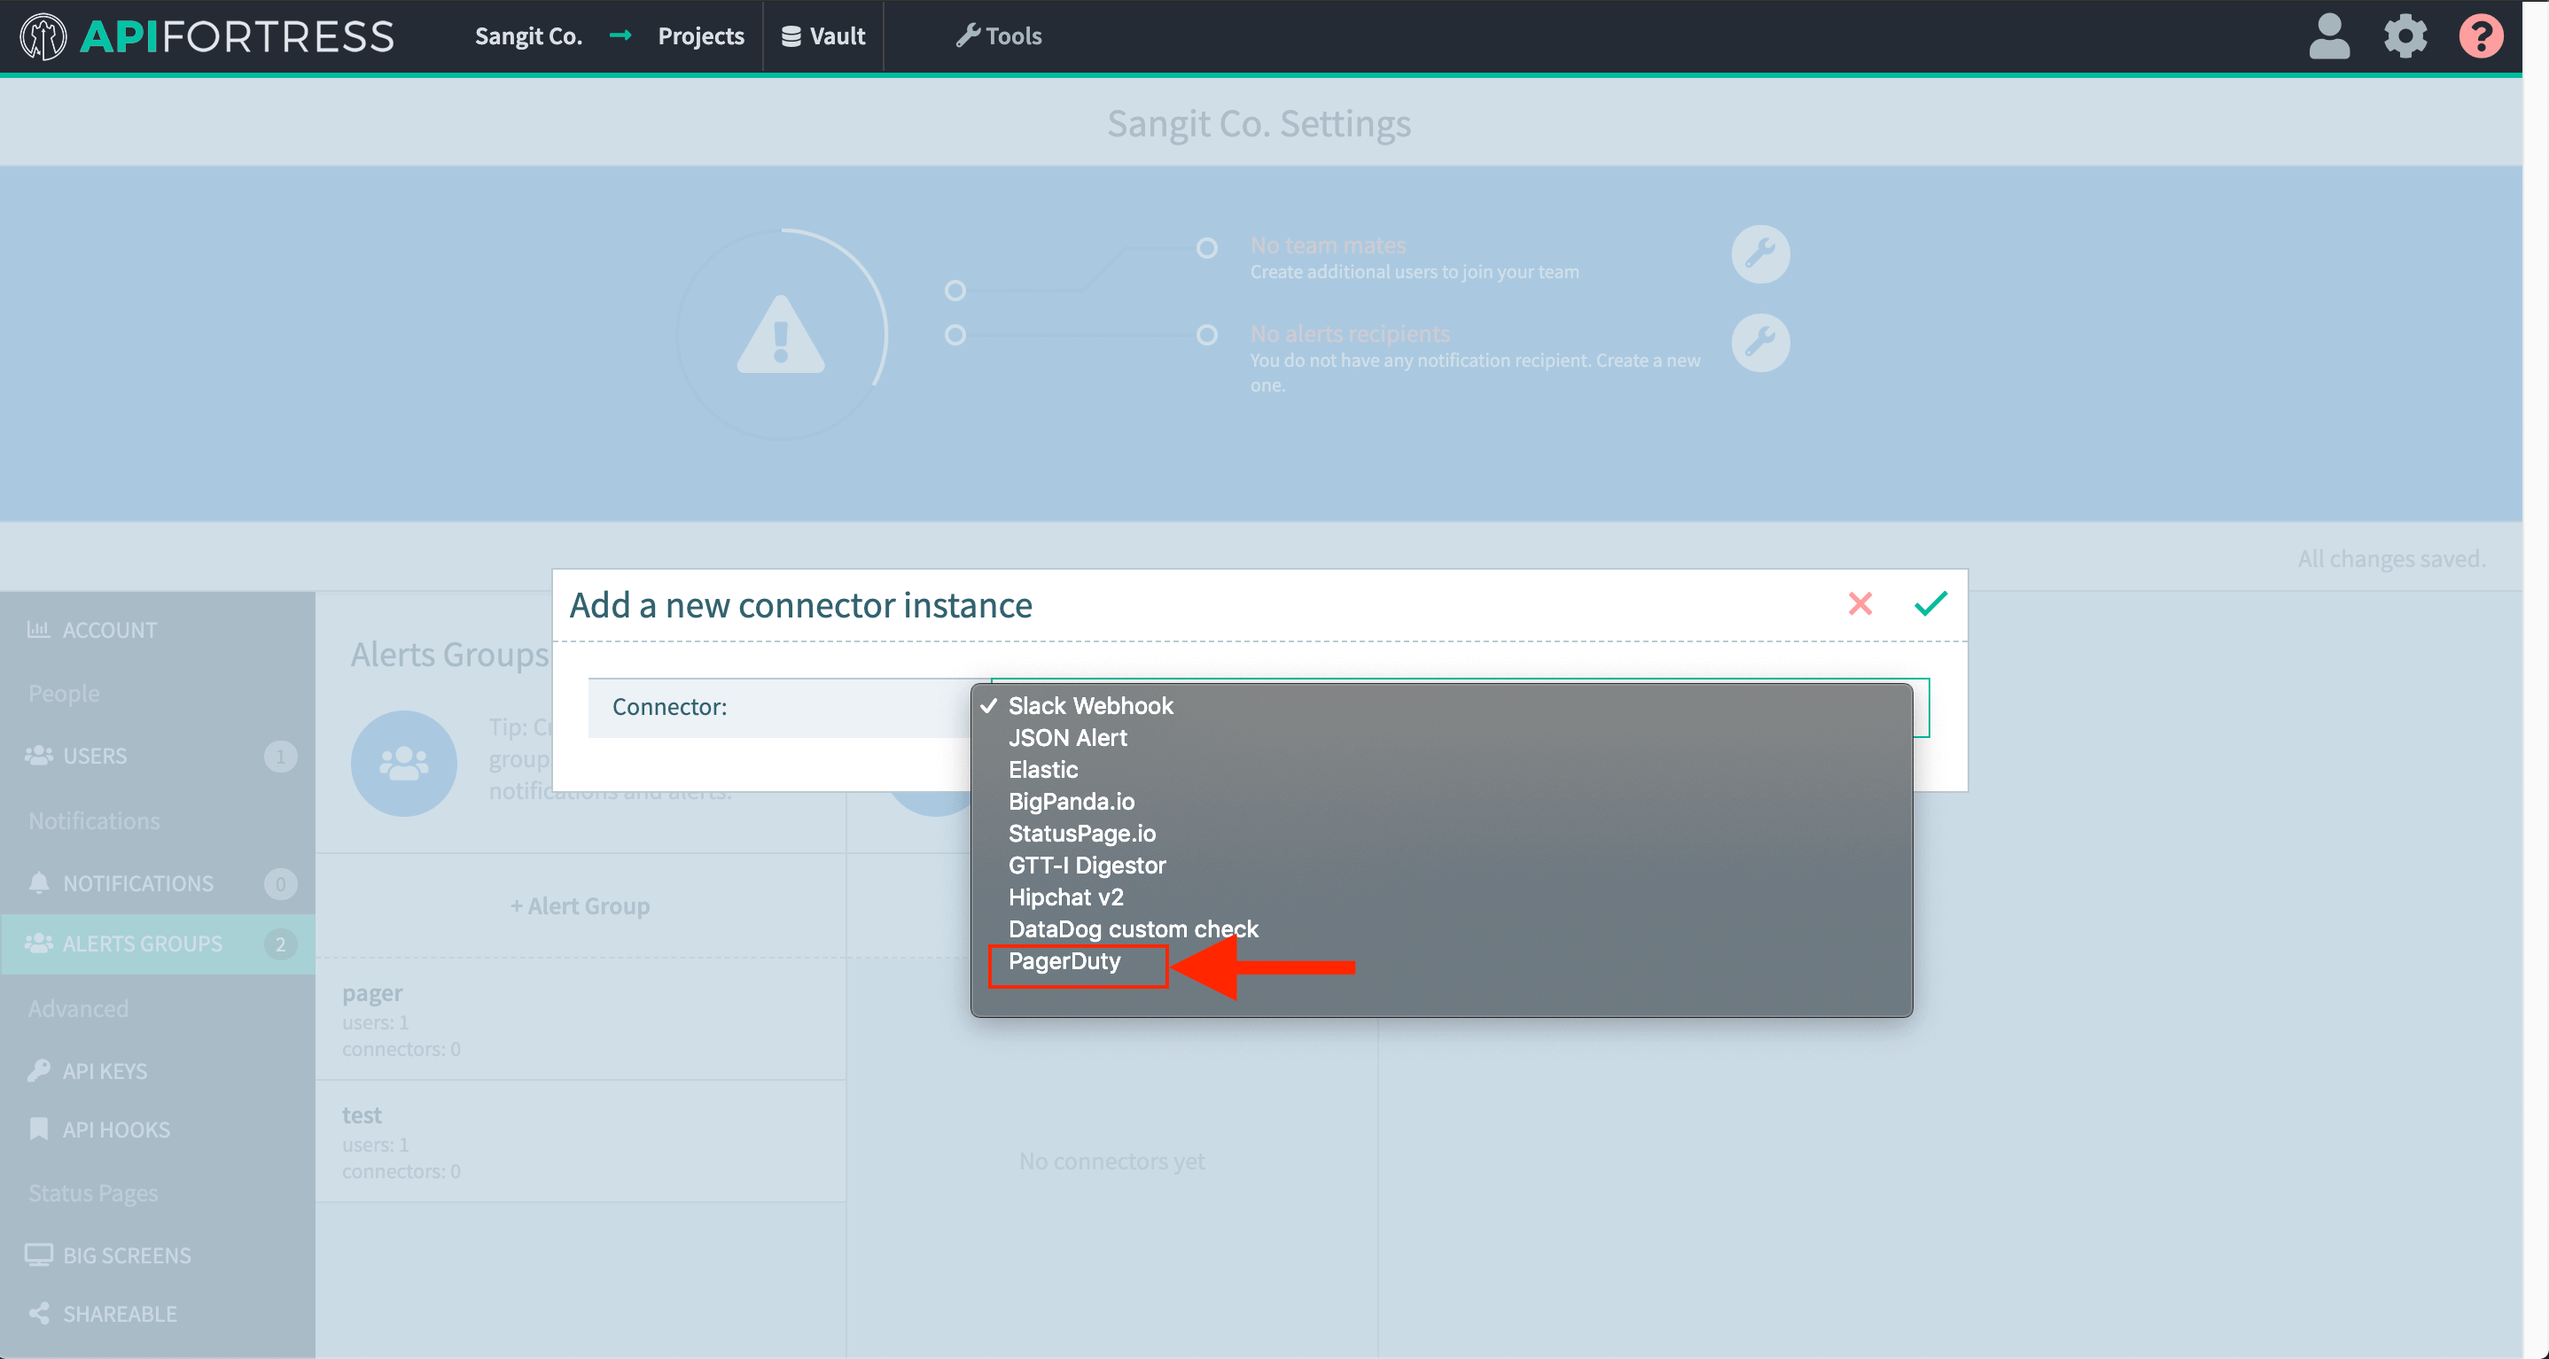Click the API Fortress logo
Viewport: 2549px width, 1359px height.
click(207, 36)
